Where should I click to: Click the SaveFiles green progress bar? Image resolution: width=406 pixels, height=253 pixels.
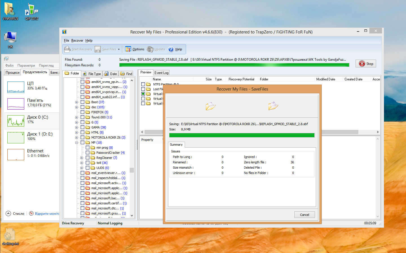pyautogui.click(x=242, y=135)
